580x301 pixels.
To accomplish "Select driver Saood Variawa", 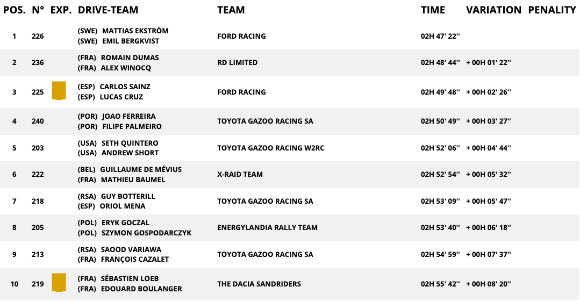I will pyautogui.click(x=131, y=249).
